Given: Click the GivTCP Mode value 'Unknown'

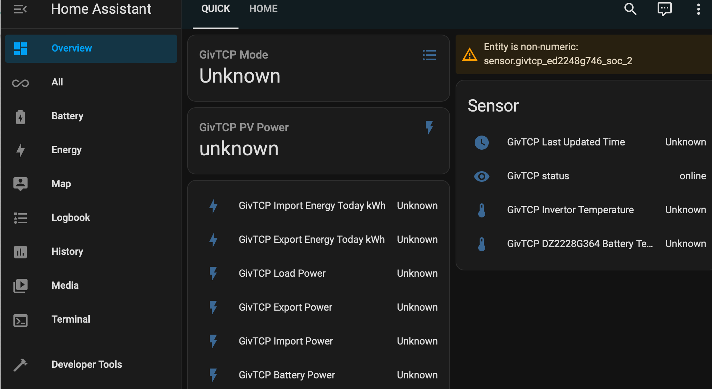Looking at the screenshot, I should [x=240, y=76].
